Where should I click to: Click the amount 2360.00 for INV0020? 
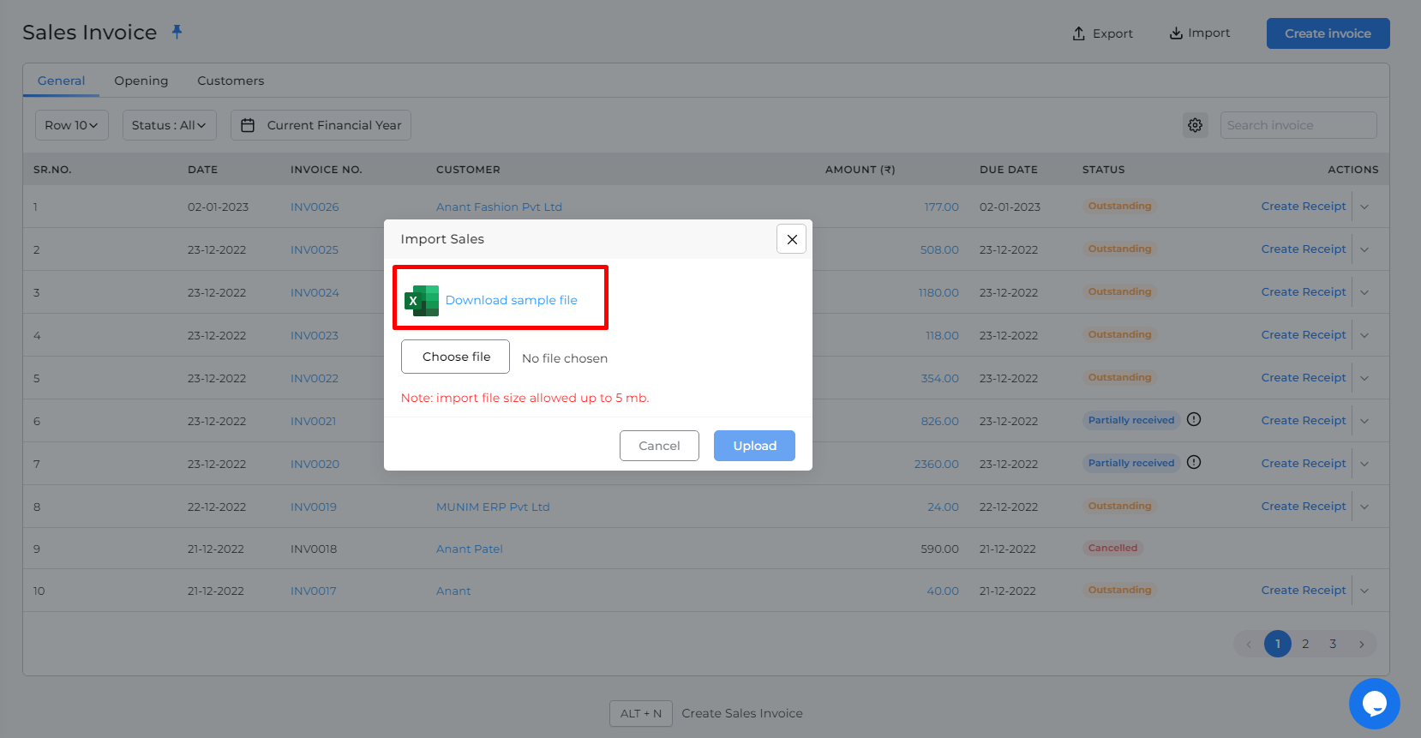[x=936, y=464]
